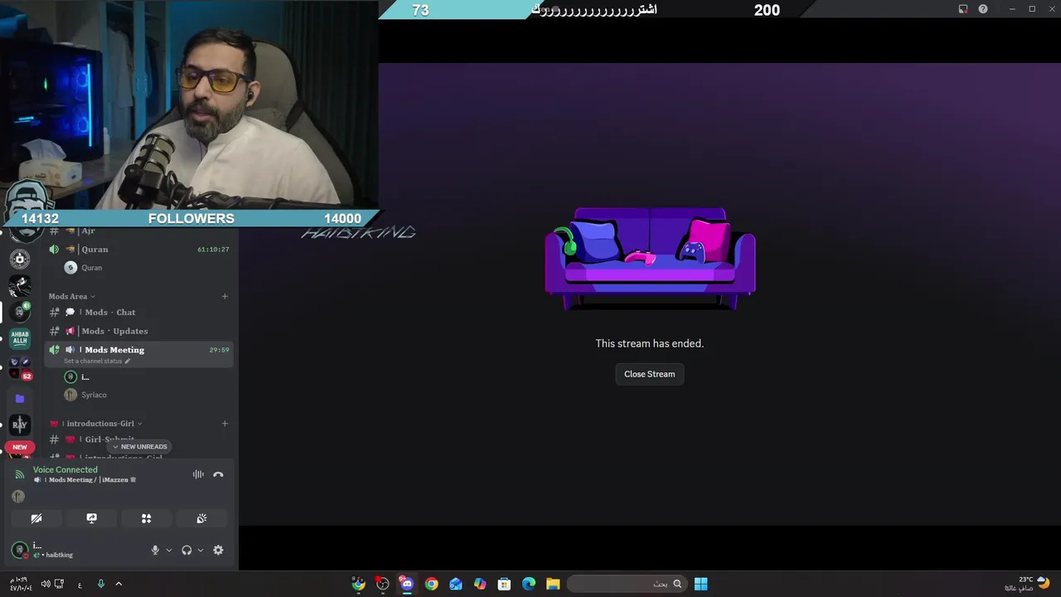1061x597 pixels.
Task: Click the Close Stream button
Action: pos(649,374)
